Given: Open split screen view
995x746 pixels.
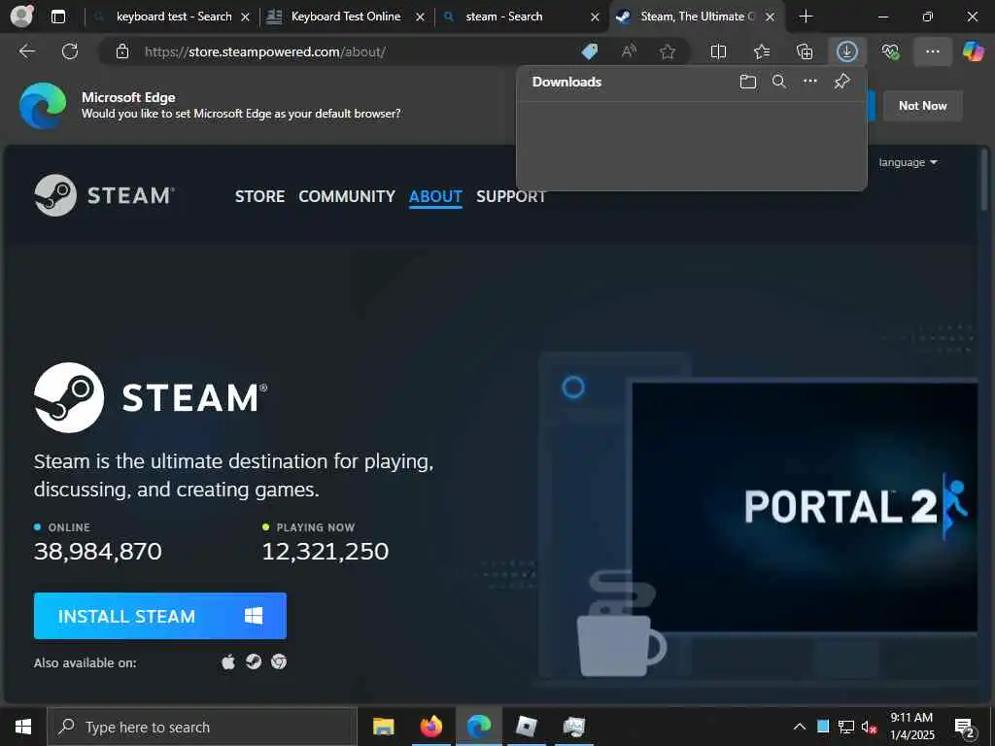Looking at the screenshot, I should (x=718, y=51).
